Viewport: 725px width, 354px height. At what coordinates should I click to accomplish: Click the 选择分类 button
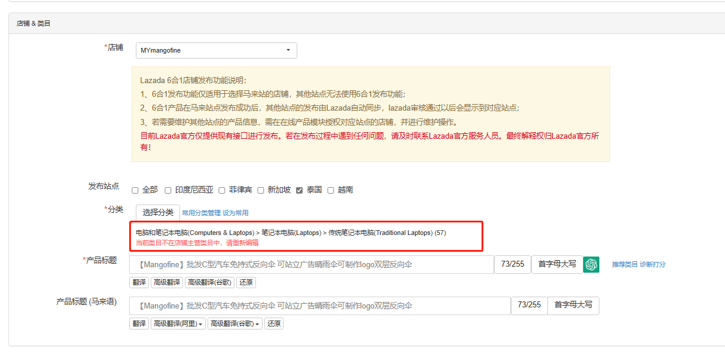click(158, 212)
